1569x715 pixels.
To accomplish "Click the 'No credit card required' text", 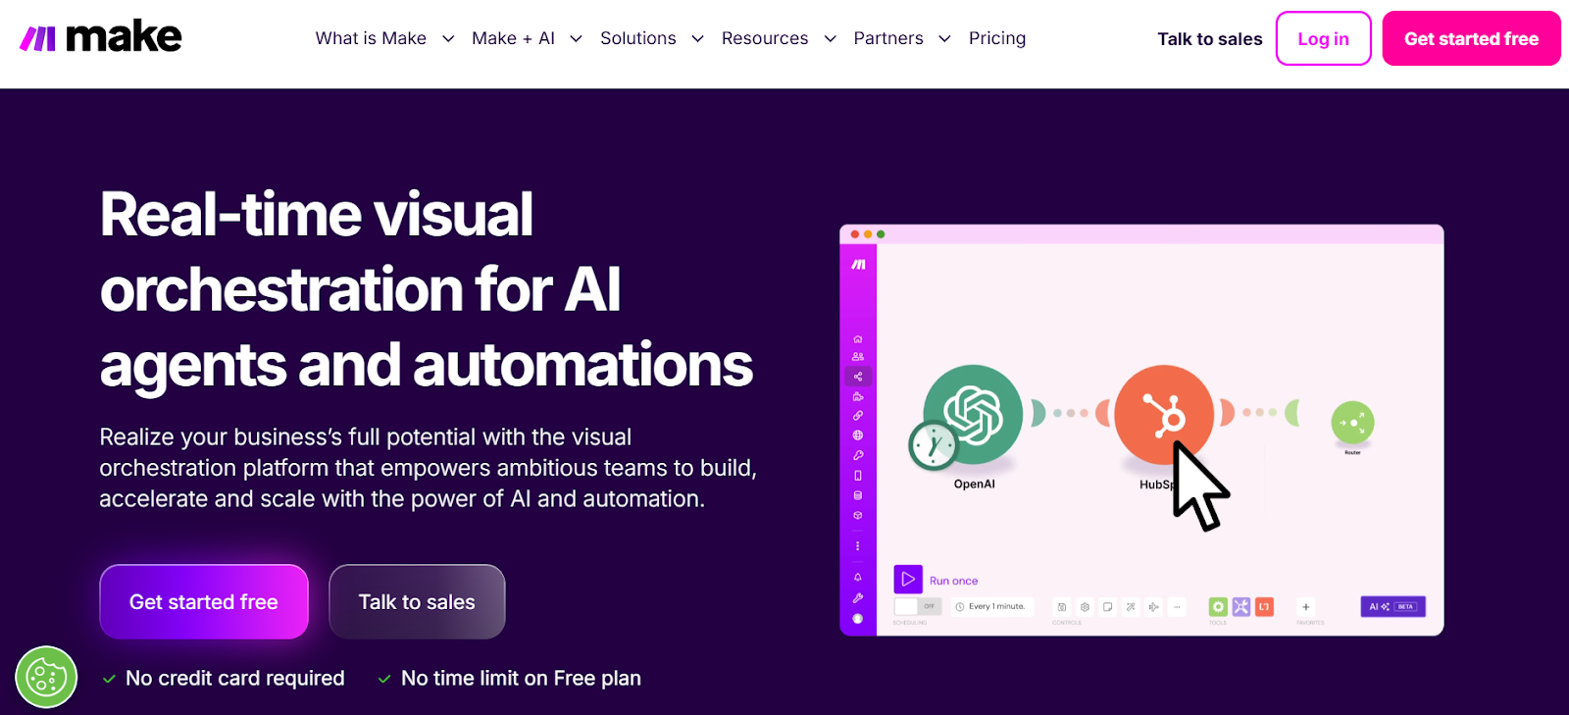I will [x=235, y=678].
